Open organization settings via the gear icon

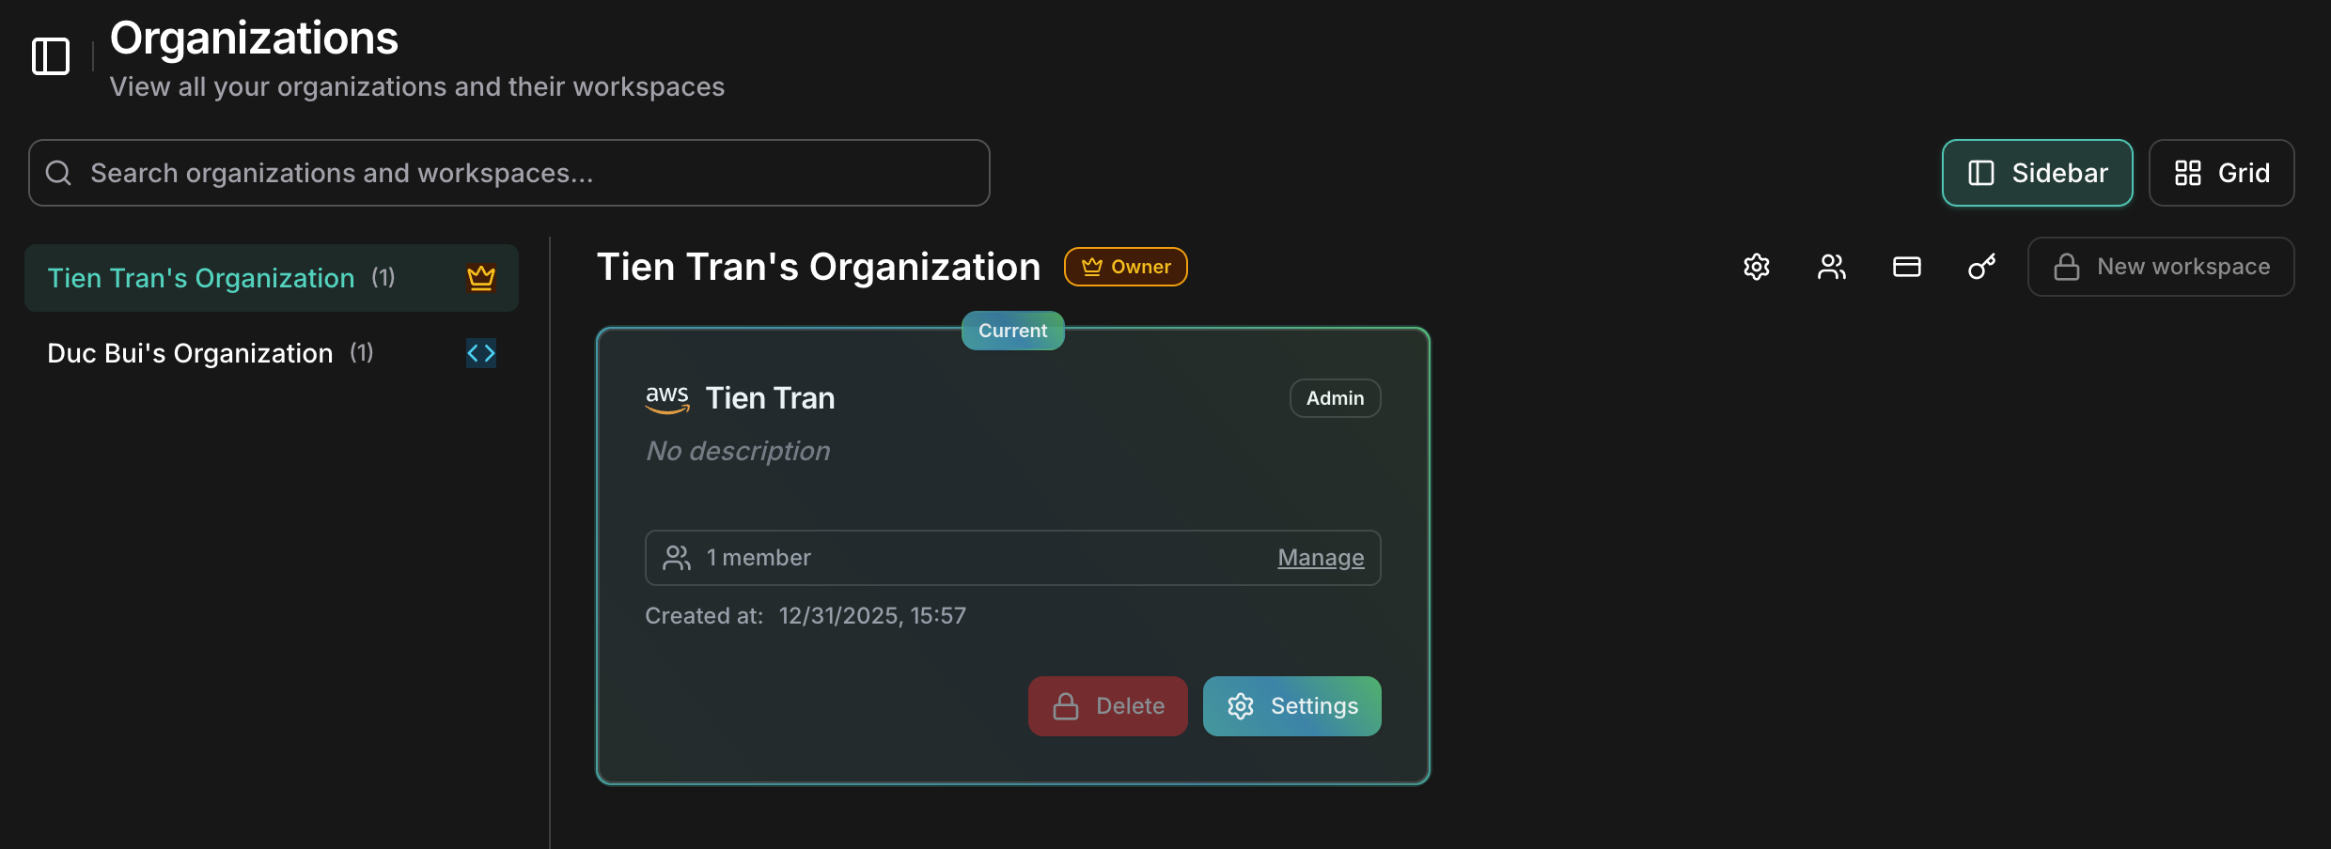click(1756, 267)
